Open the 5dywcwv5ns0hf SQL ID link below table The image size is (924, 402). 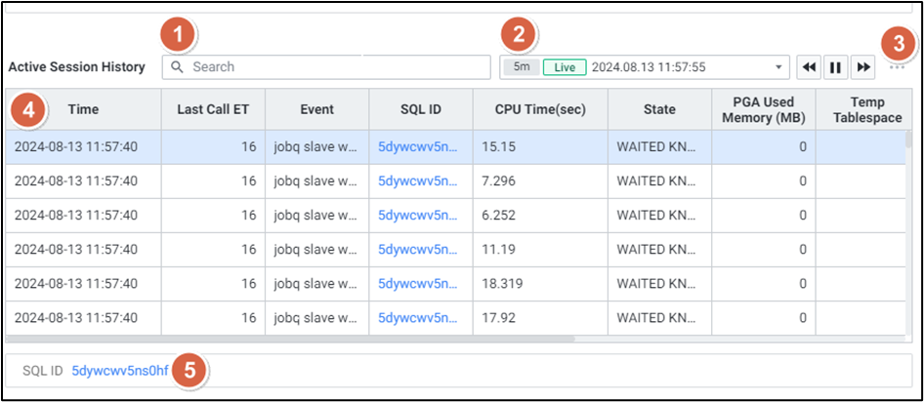click(x=120, y=371)
